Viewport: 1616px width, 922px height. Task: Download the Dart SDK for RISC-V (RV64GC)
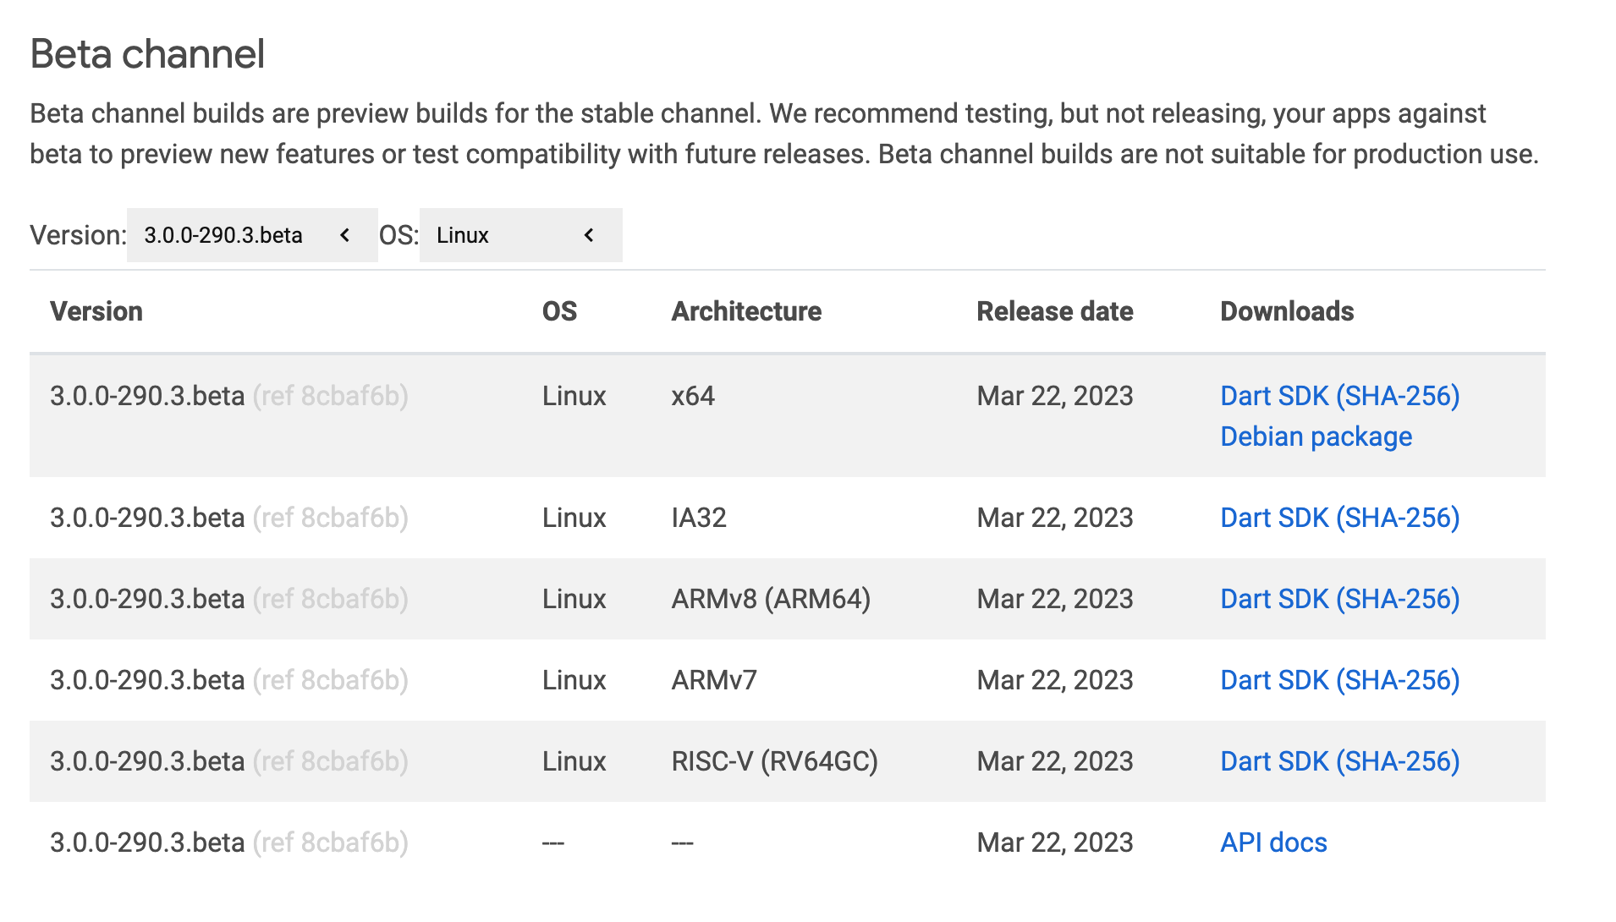tap(1271, 760)
